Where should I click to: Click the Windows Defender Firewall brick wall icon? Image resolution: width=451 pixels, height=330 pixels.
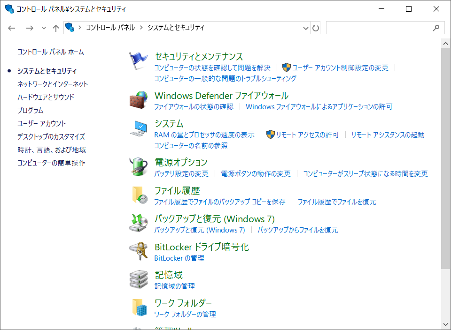(x=138, y=100)
